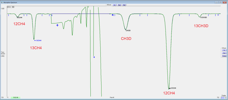Click the application icon in title bar
The image size is (228, 100).
[x=2, y=2]
